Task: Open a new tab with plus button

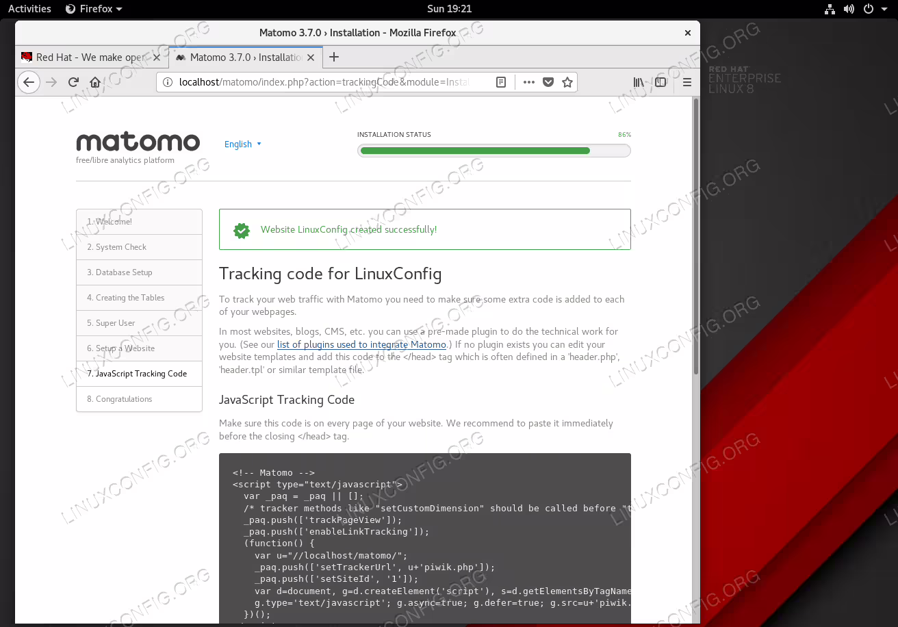Action: coord(334,57)
